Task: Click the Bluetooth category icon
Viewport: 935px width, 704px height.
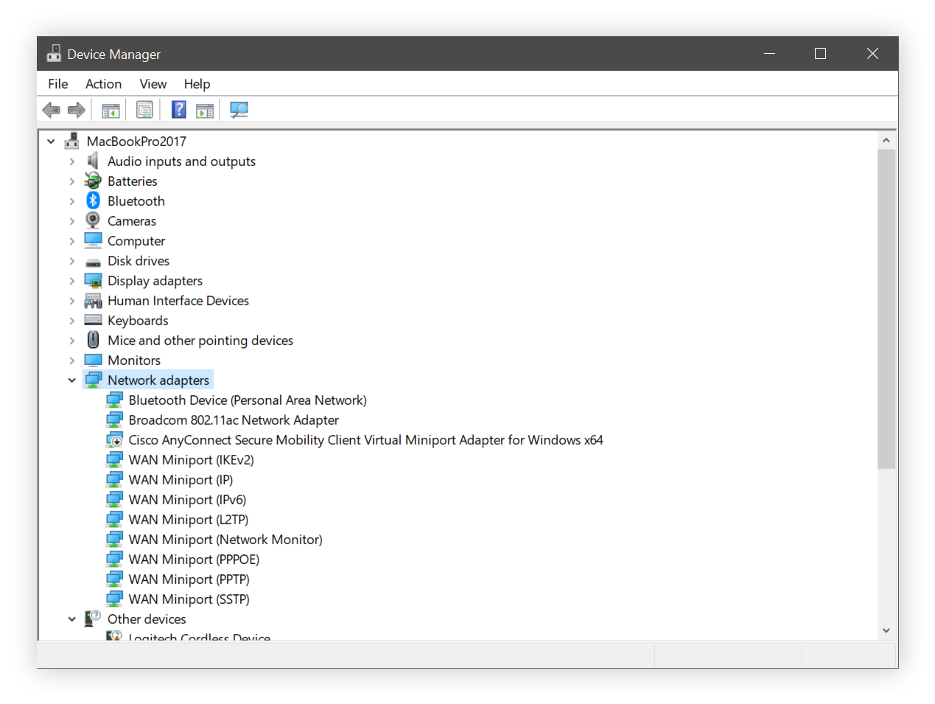Action: pyautogui.click(x=93, y=200)
